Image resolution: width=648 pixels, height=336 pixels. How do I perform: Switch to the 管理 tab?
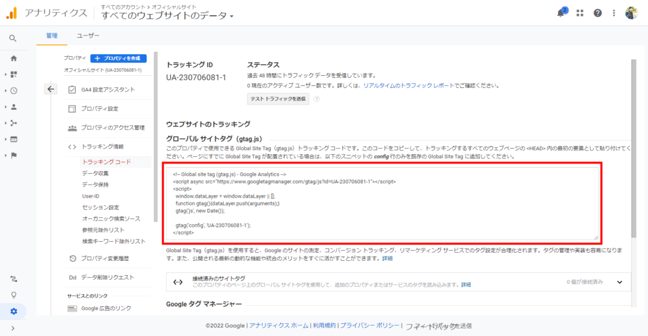[52, 36]
